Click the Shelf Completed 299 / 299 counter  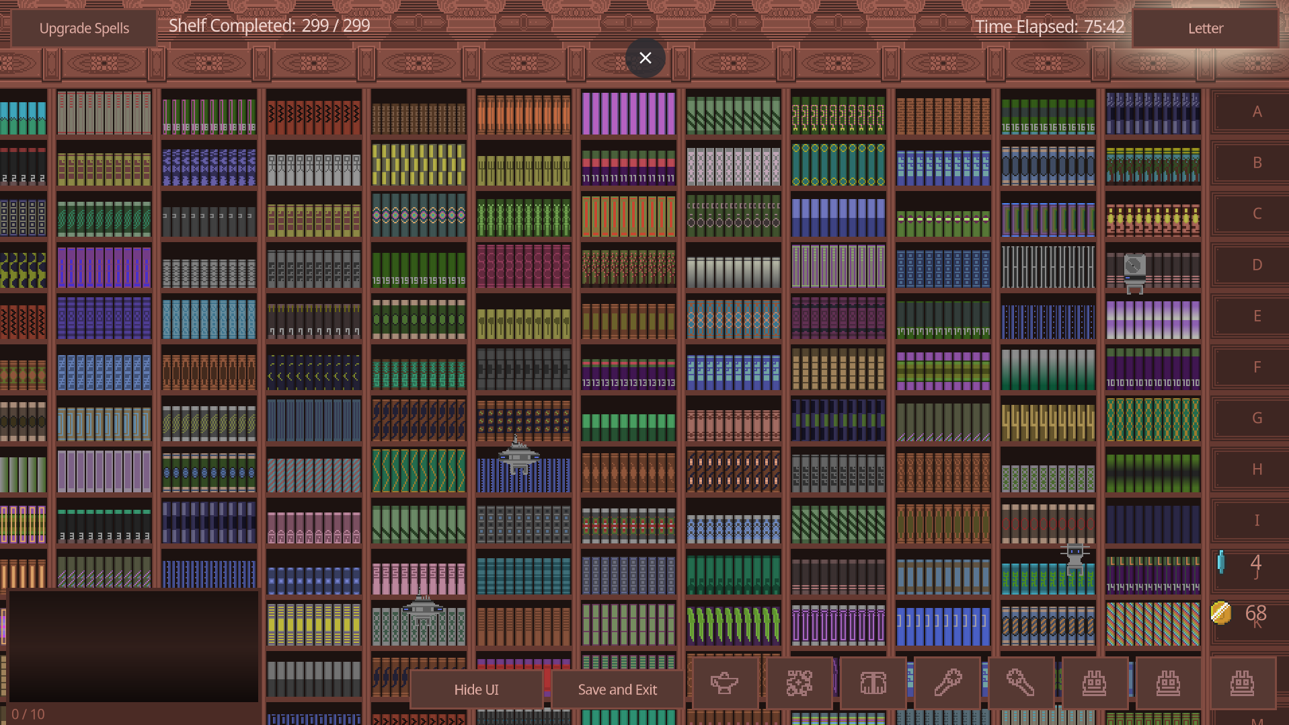[x=269, y=26]
